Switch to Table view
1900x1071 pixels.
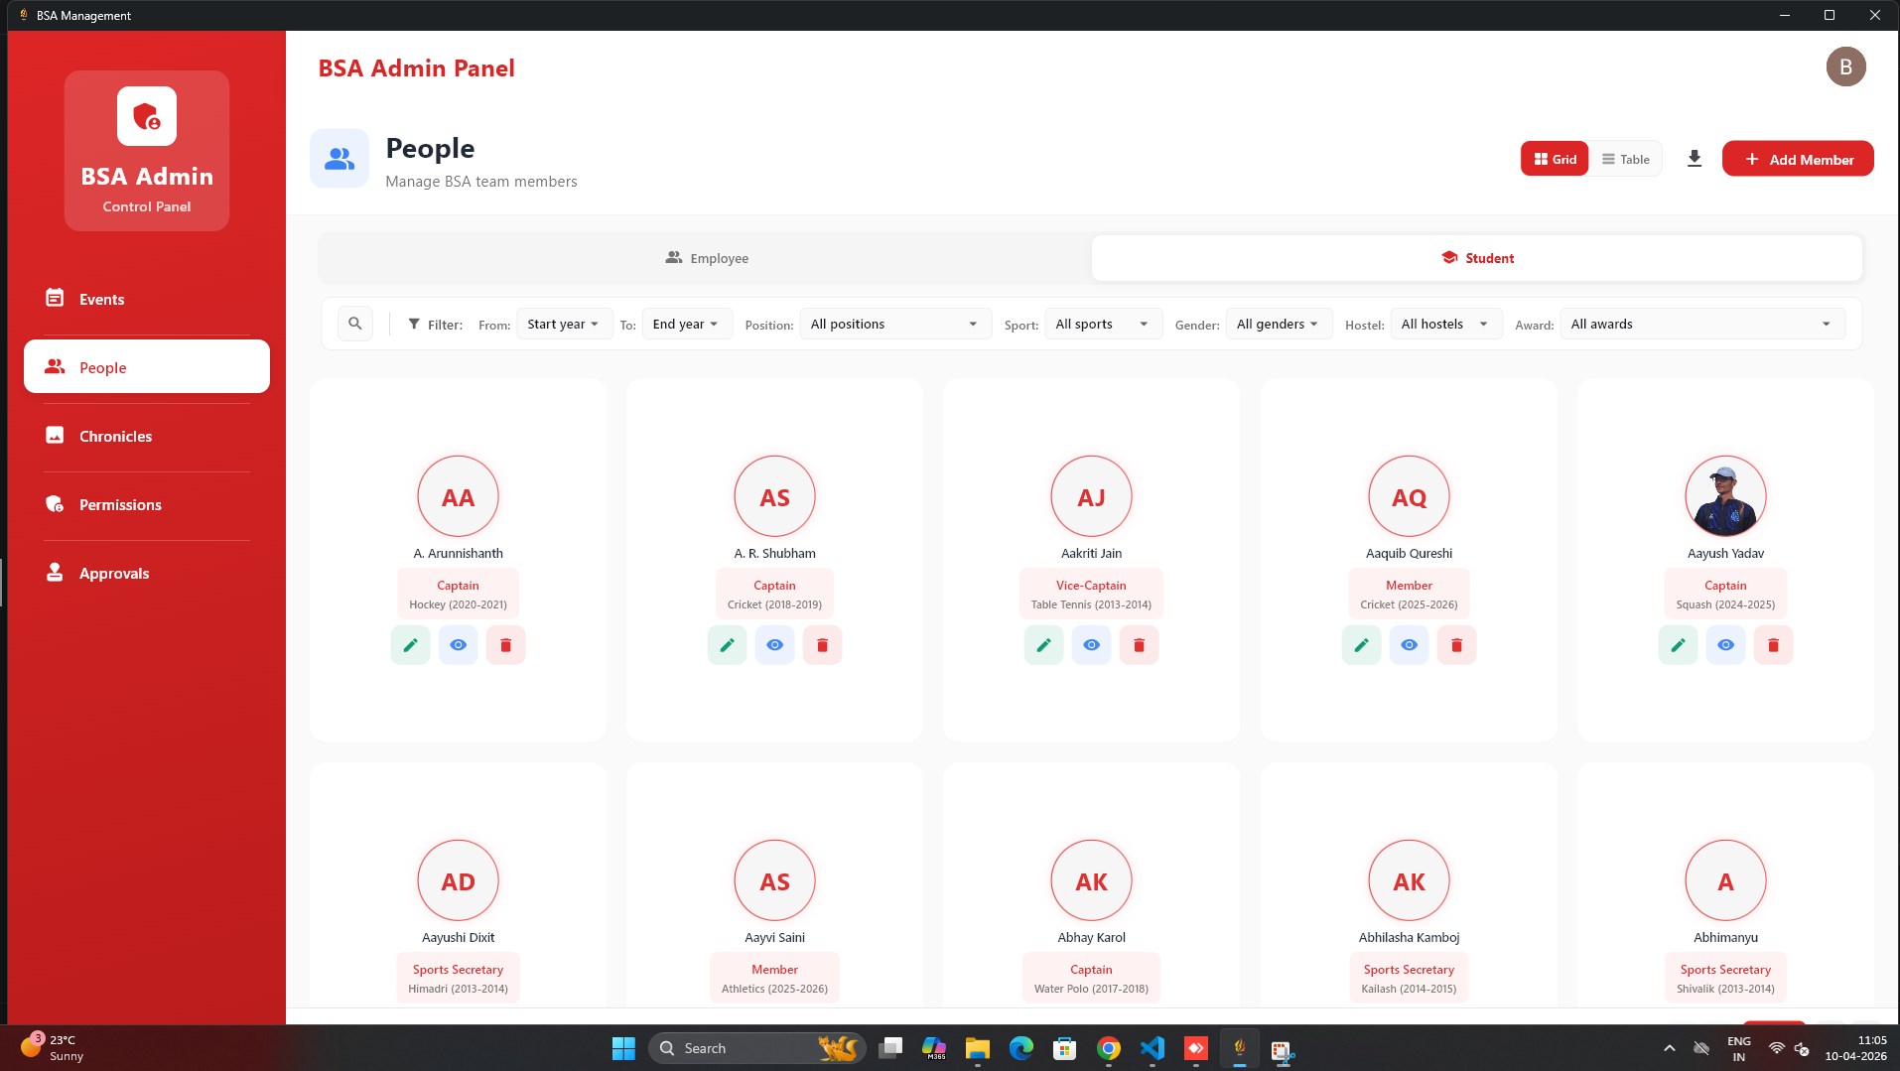(x=1625, y=159)
